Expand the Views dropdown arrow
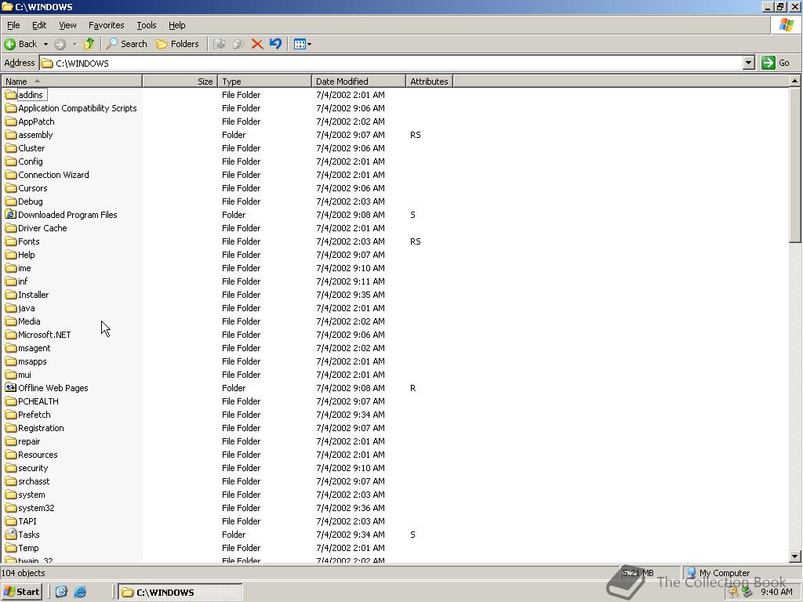The width and height of the screenshot is (803, 602). (309, 44)
